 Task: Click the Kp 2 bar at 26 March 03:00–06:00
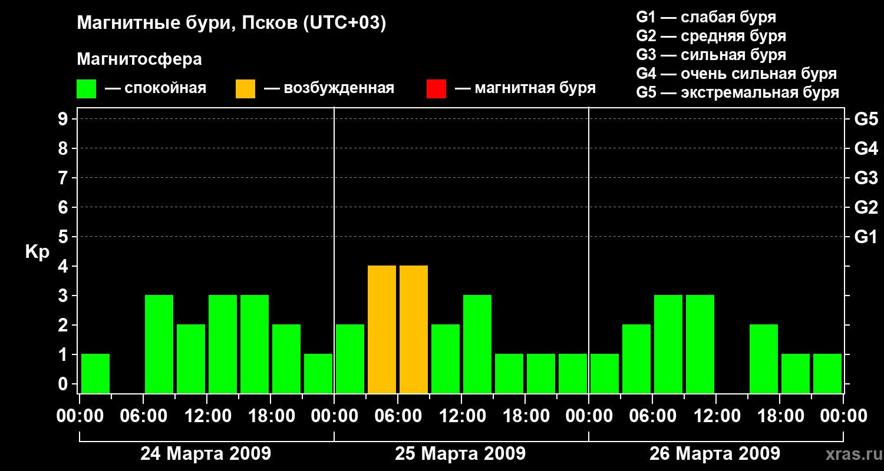coord(636,359)
